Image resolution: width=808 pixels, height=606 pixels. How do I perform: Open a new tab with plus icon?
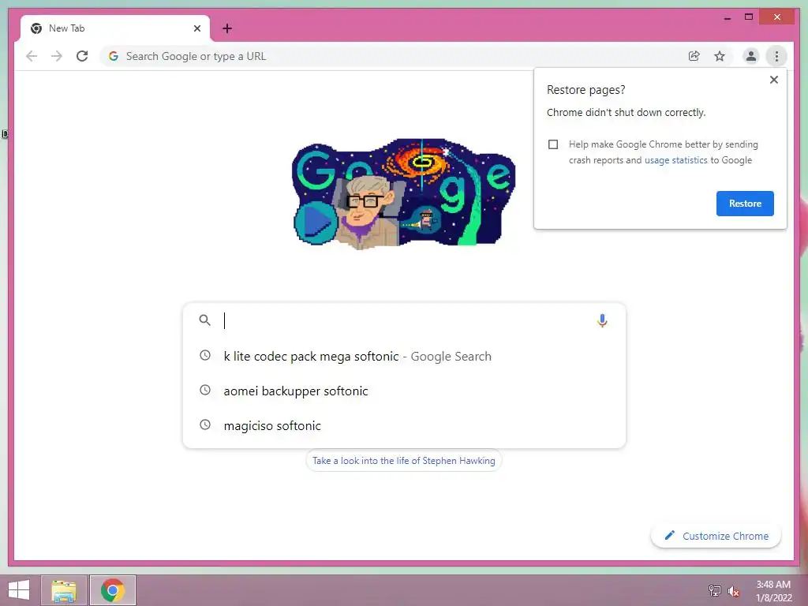click(227, 28)
